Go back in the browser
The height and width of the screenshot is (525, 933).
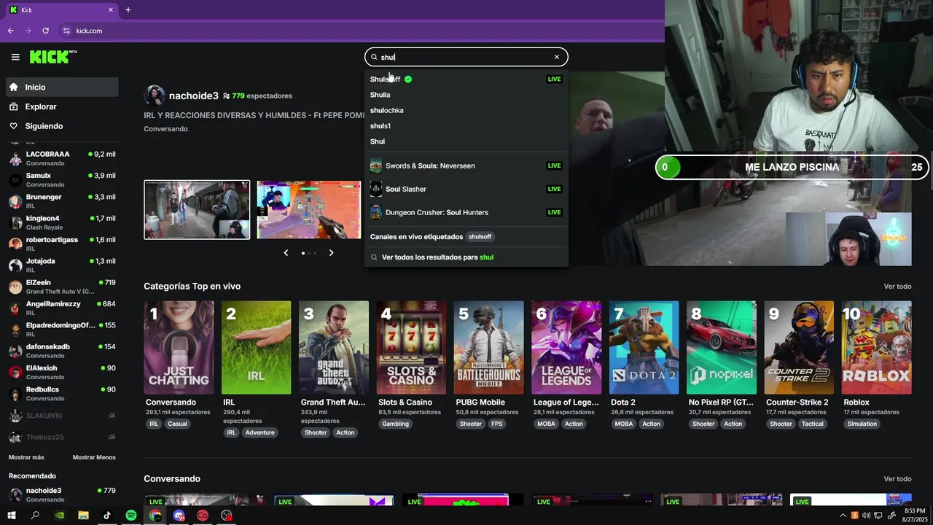point(10,31)
